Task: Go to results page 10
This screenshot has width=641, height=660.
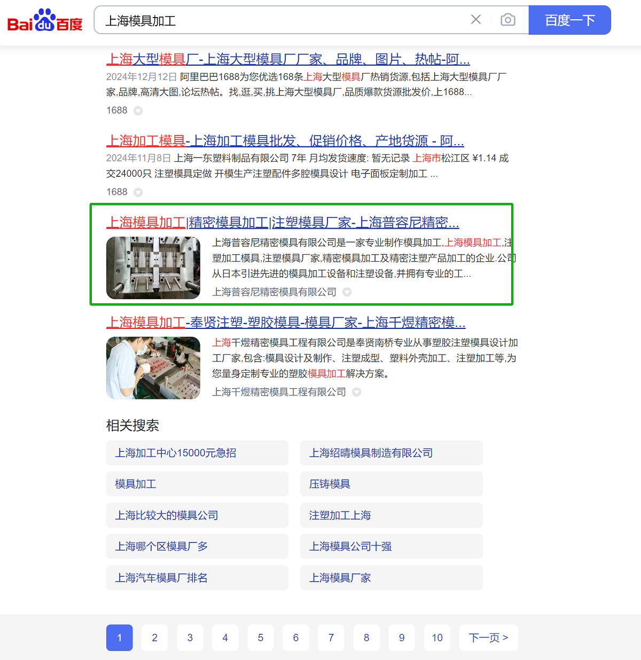Action: click(437, 638)
